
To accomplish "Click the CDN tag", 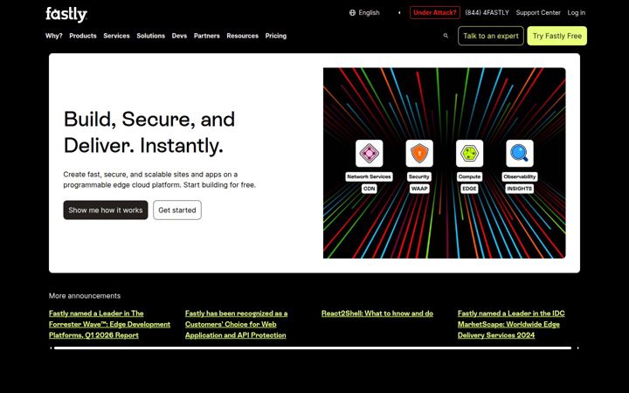I will pos(369,189).
